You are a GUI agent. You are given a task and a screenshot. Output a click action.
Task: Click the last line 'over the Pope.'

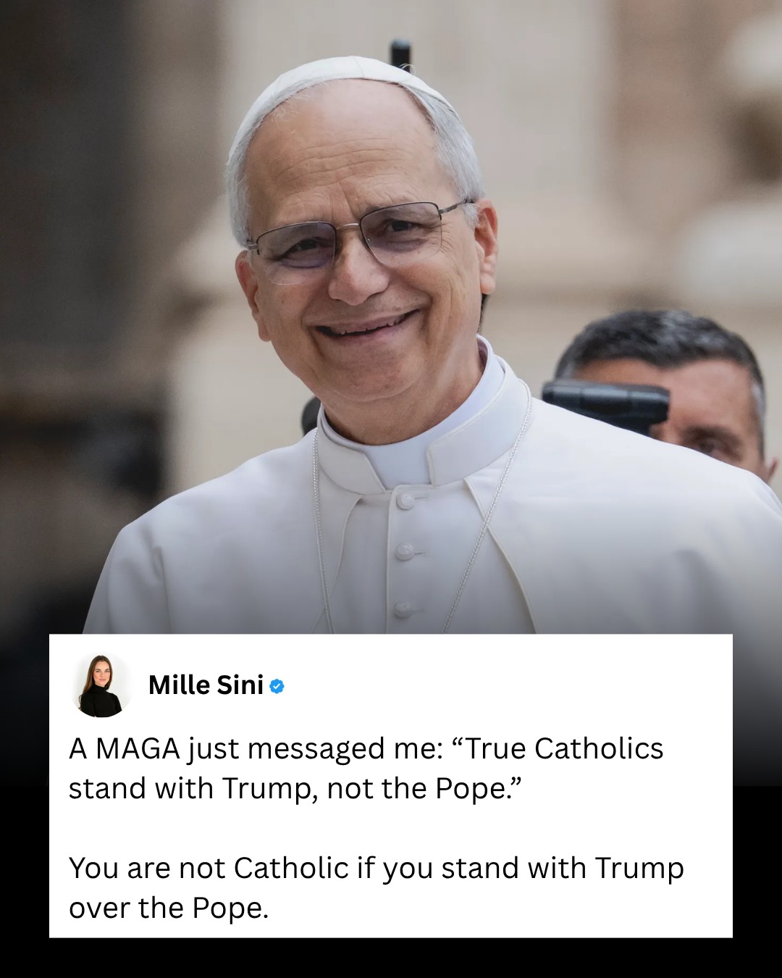pos(169,908)
